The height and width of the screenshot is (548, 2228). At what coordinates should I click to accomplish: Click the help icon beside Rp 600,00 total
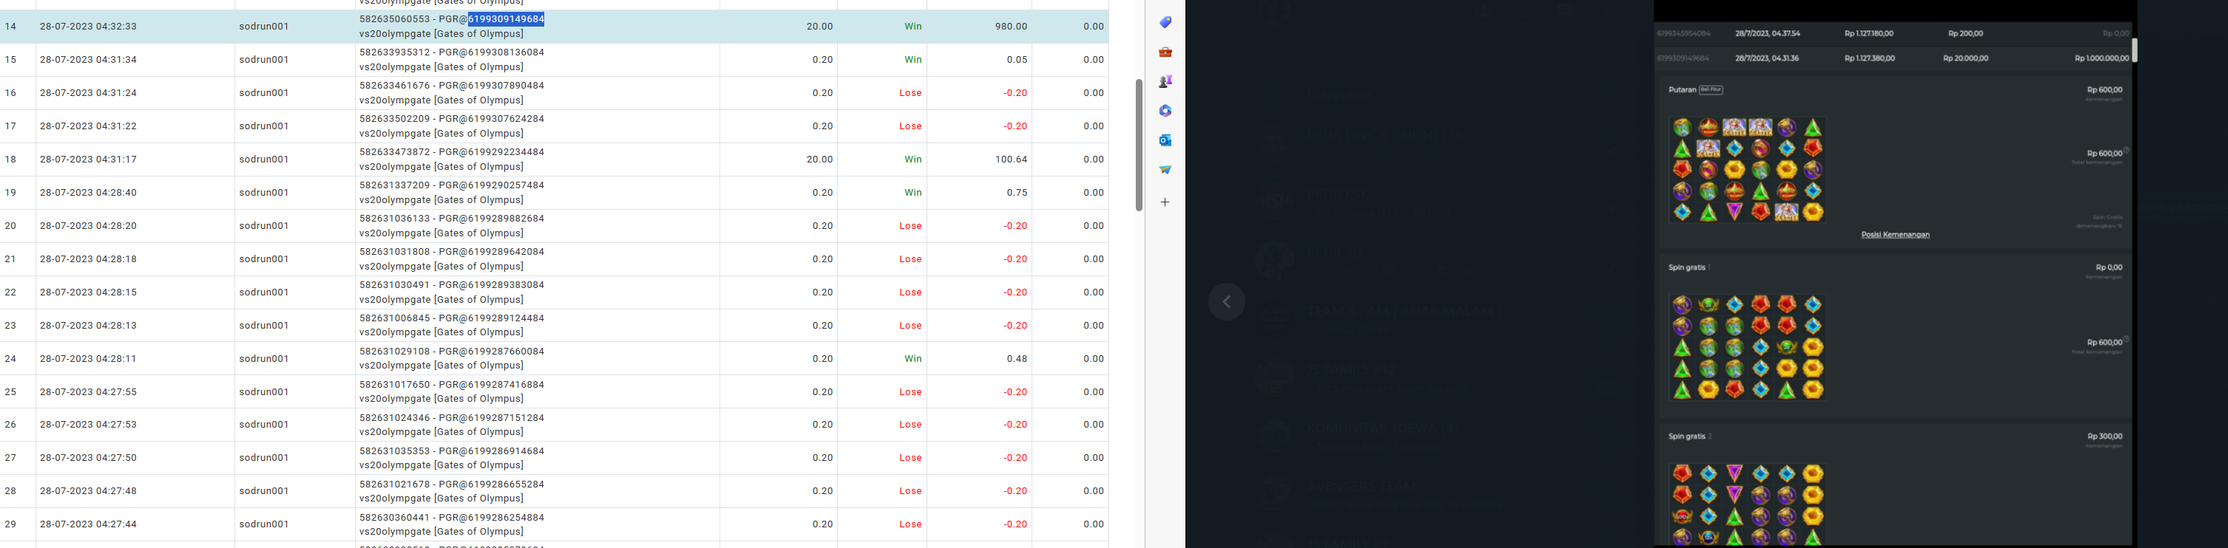pos(2126,151)
